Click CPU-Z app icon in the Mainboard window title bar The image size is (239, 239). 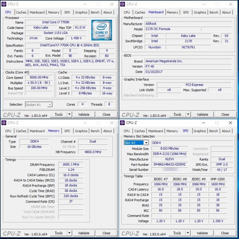click(122, 4)
